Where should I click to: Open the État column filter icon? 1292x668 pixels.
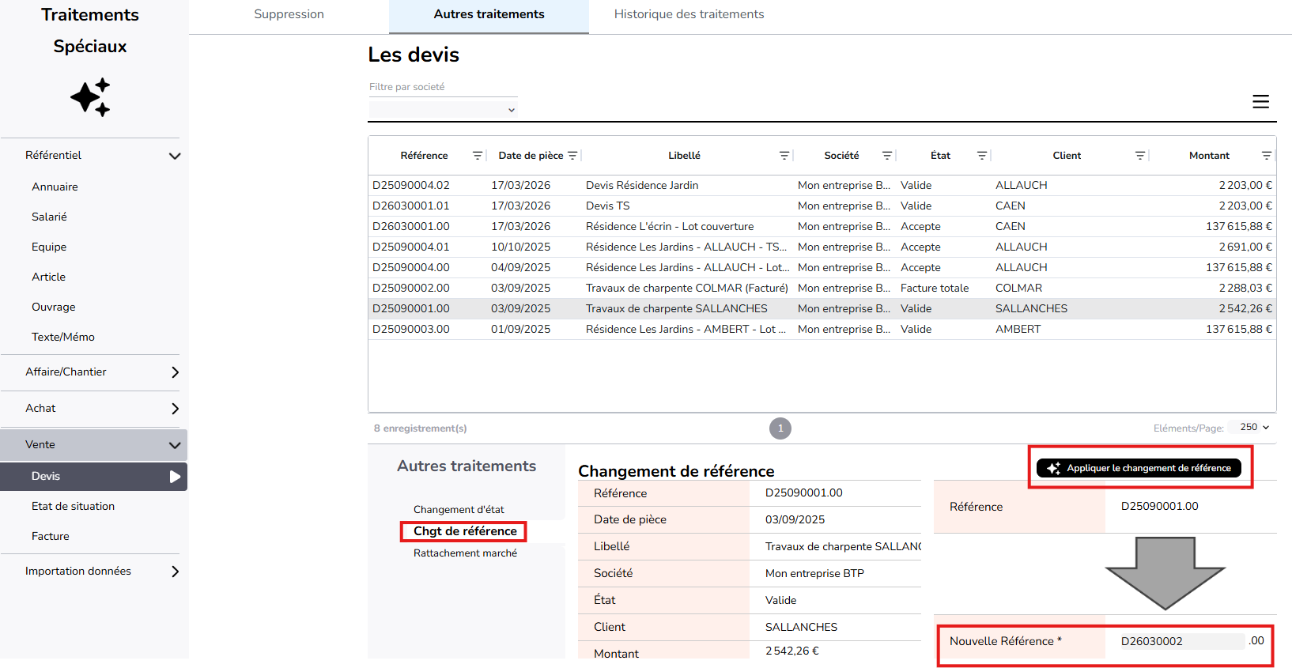pyautogui.click(x=982, y=156)
